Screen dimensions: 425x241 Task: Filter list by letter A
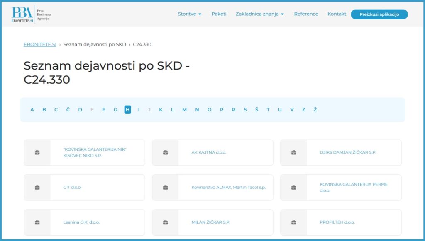(x=32, y=110)
